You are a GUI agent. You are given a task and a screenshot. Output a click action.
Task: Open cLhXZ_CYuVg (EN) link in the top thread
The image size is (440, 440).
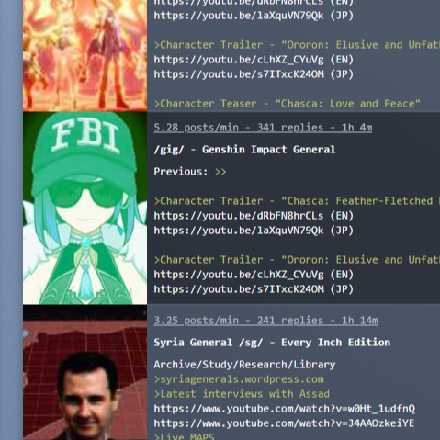[x=254, y=60]
